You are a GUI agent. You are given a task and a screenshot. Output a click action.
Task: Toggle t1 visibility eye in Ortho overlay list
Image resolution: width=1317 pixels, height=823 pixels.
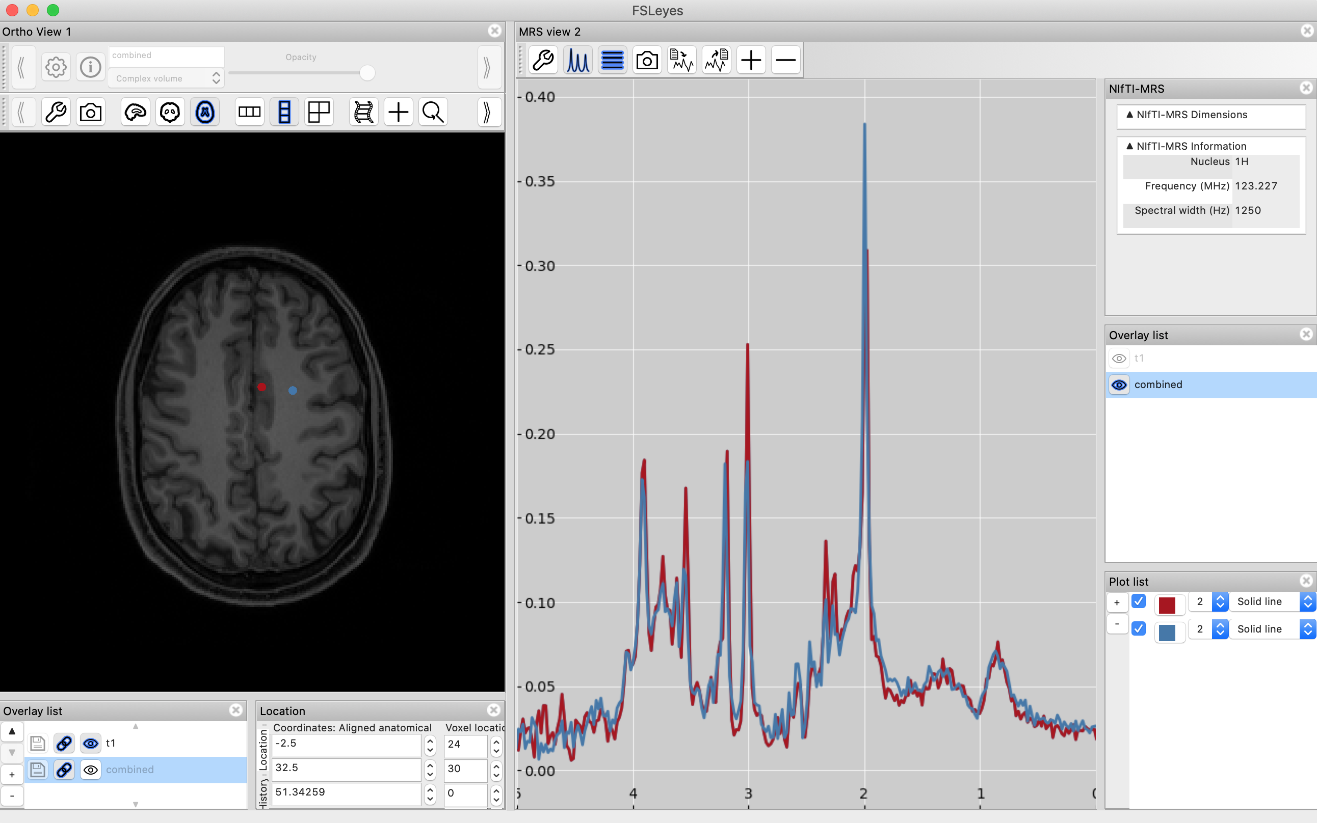click(91, 743)
